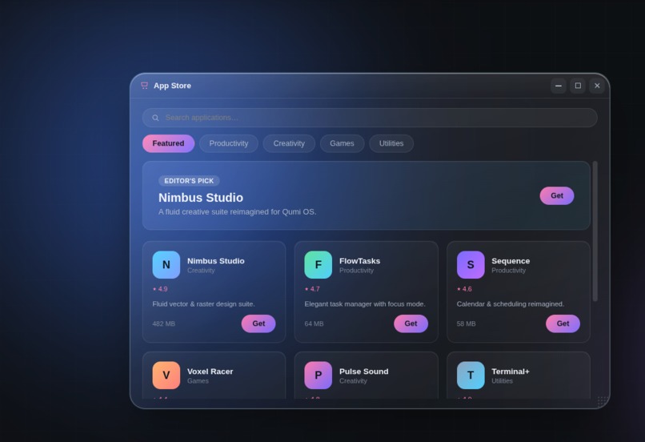
Task: Select the Featured category tab
Action: click(168, 143)
